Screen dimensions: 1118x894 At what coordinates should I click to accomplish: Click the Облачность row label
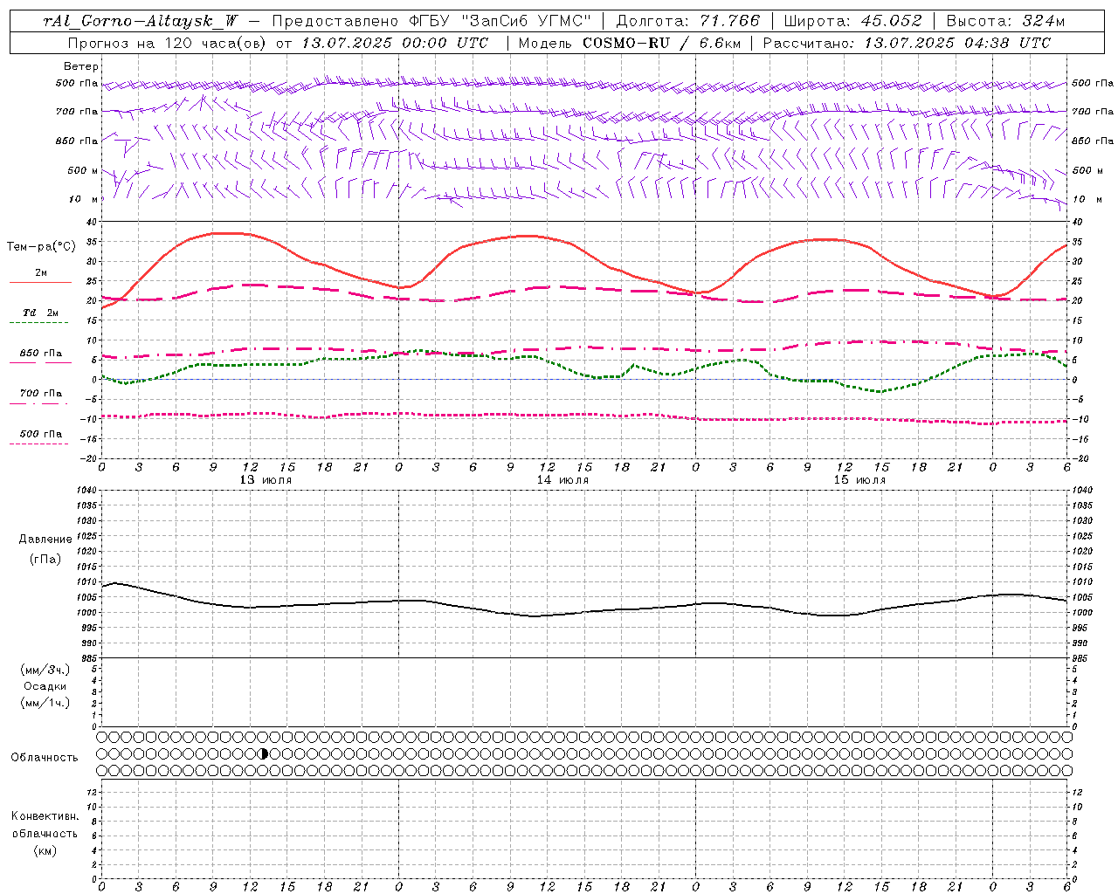(x=45, y=758)
